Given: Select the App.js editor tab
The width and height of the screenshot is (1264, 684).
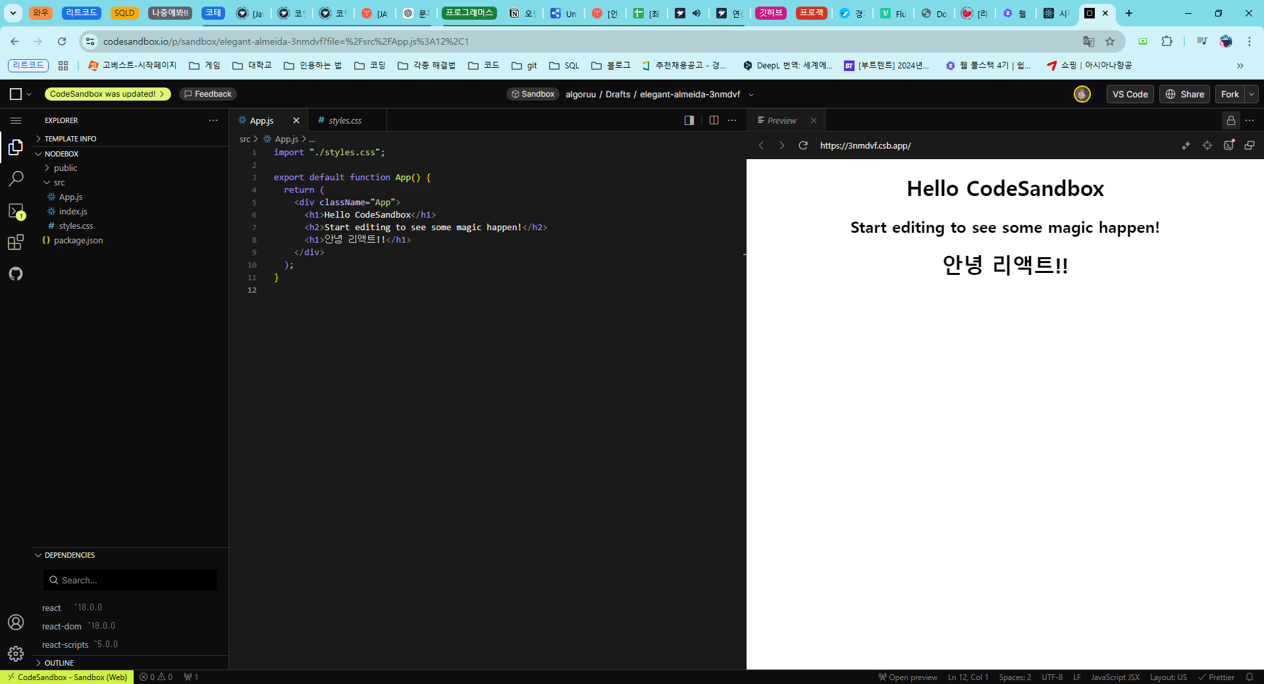Looking at the screenshot, I should click(x=262, y=120).
